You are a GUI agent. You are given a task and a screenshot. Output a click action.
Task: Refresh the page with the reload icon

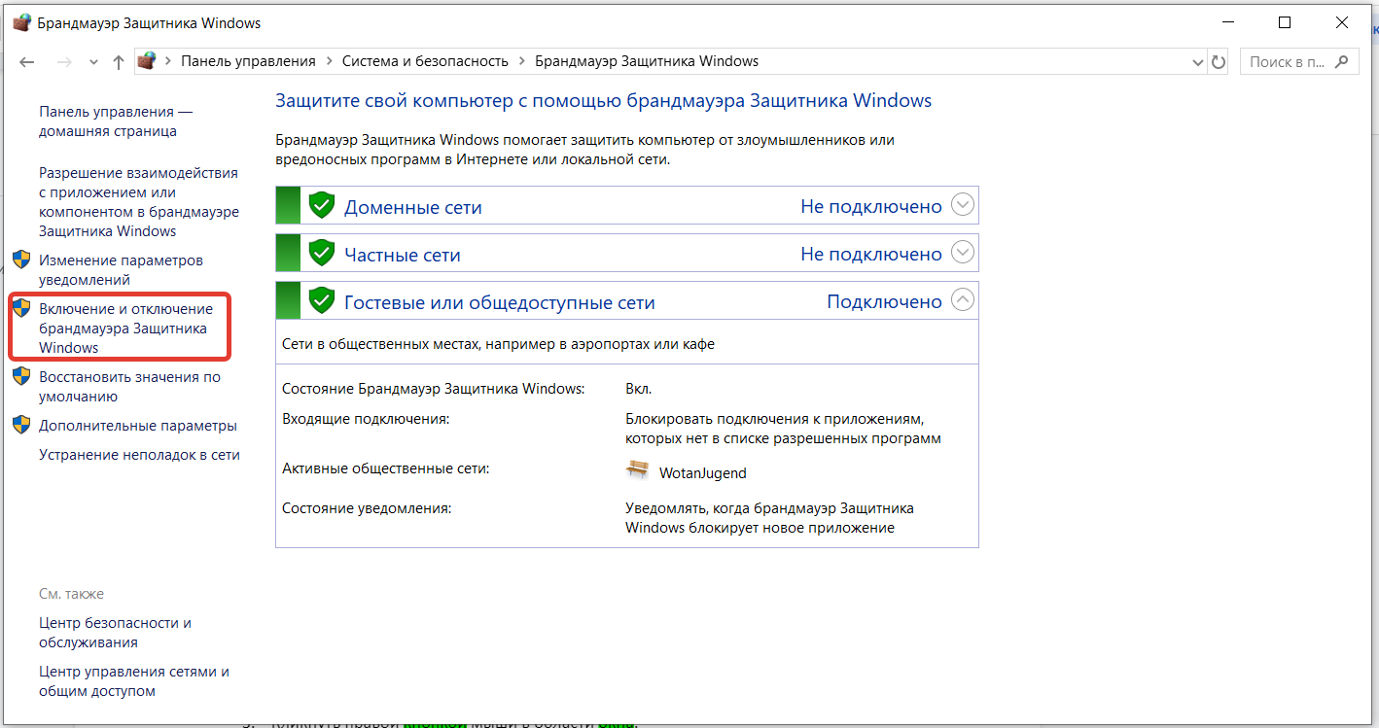tap(1219, 61)
